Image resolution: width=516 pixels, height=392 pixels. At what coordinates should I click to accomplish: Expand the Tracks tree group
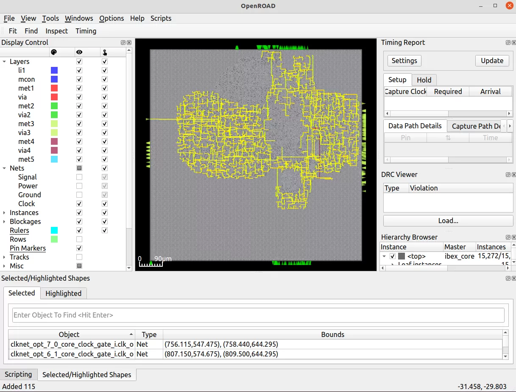coord(5,257)
